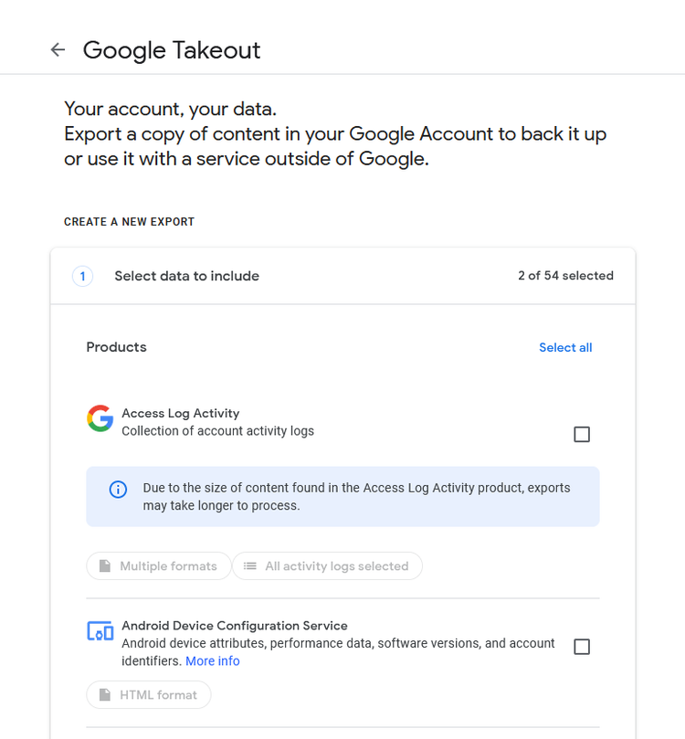Click the back arrow next to Google Takeout
This screenshot has width=685, height=739.
click(x=58, y=49)
